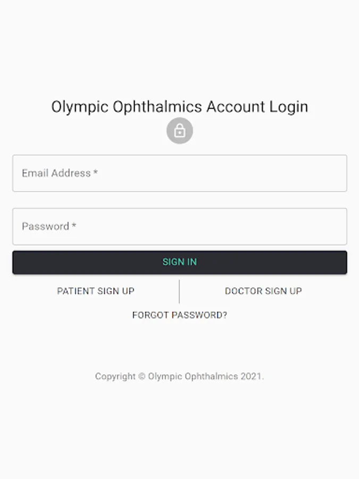Click the Password placeholder label
359x479 pixels.
tap(45, 226)
